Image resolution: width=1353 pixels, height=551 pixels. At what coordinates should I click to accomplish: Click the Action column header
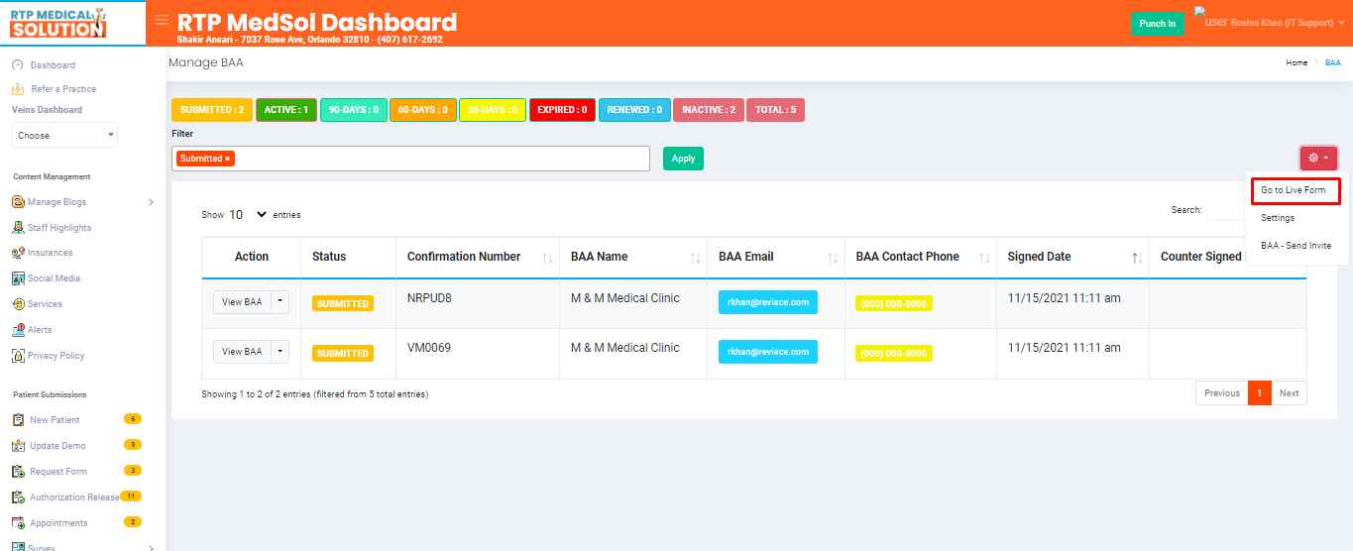coord(252,257)
